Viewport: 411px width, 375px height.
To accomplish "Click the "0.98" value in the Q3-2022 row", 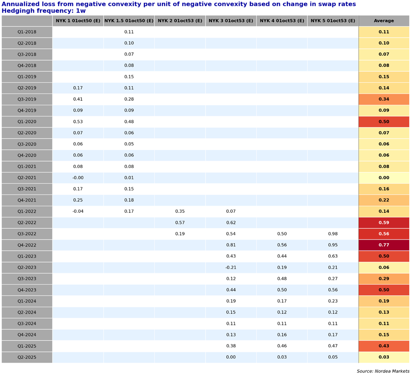I will coord(333,234).
